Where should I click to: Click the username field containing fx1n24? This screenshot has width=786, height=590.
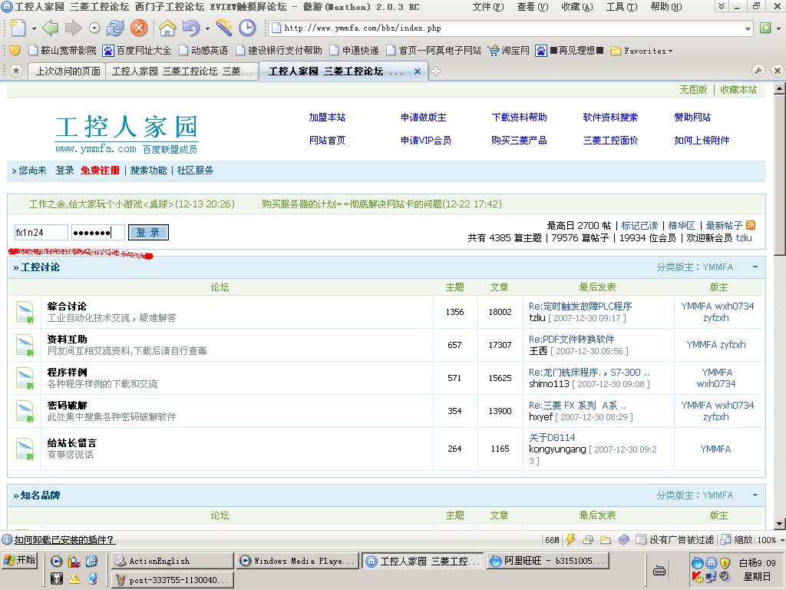[x=41, y=233]
